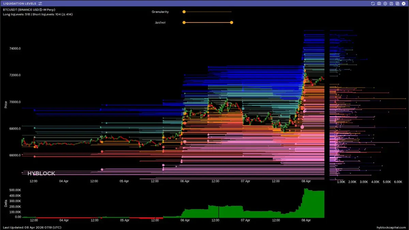The image size is (409, 230).
Task: Duplicate the panel with the copy icon
Action: pos(397,3)
